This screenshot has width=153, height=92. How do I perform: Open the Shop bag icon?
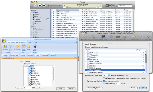[x=29, y=46]
